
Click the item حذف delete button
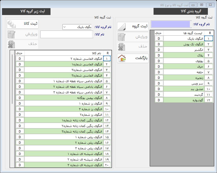pyautogui.click(x=23, y=44)
